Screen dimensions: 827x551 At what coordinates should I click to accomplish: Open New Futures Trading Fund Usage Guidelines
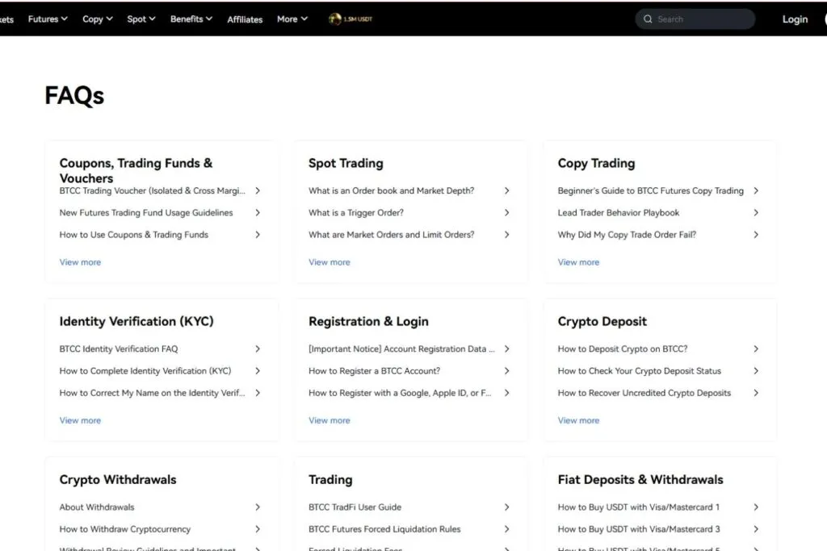click(x=146, y=213)
